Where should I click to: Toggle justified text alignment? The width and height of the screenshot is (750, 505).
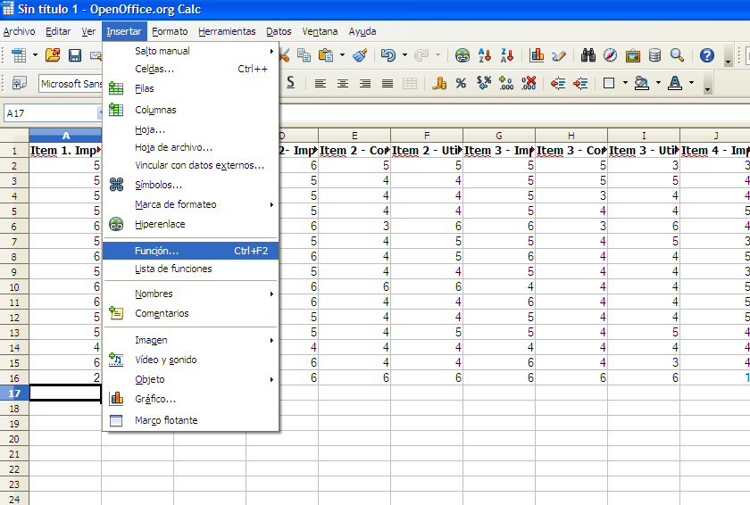387,83
